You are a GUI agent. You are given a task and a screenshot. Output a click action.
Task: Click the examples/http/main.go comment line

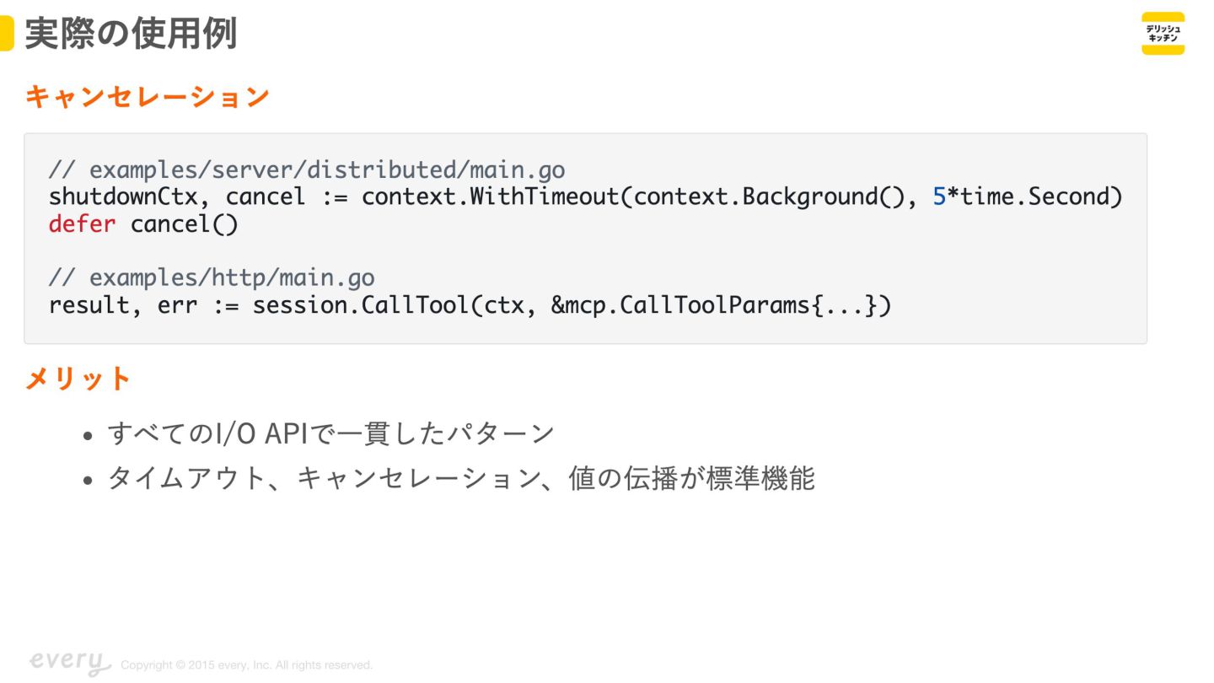212,277
